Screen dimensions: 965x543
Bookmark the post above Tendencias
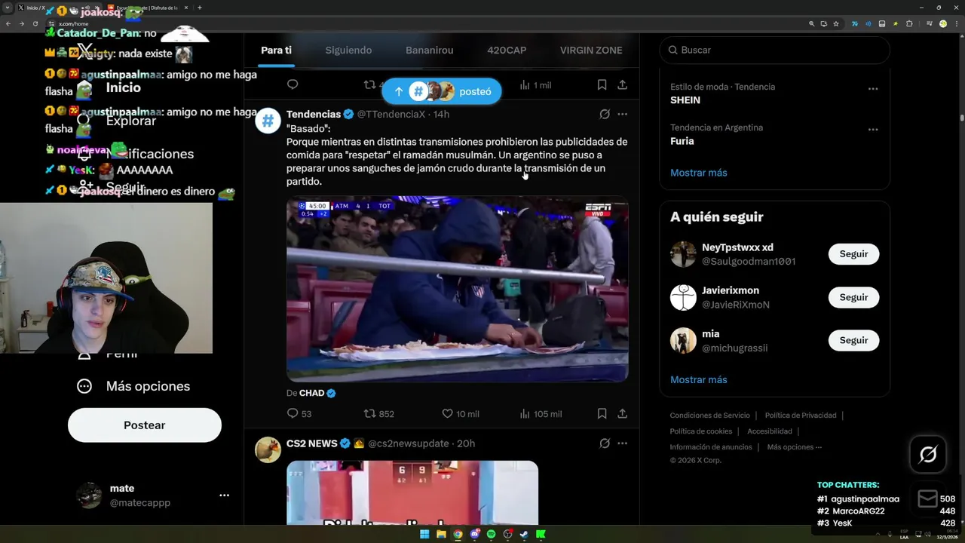[602, 85]
